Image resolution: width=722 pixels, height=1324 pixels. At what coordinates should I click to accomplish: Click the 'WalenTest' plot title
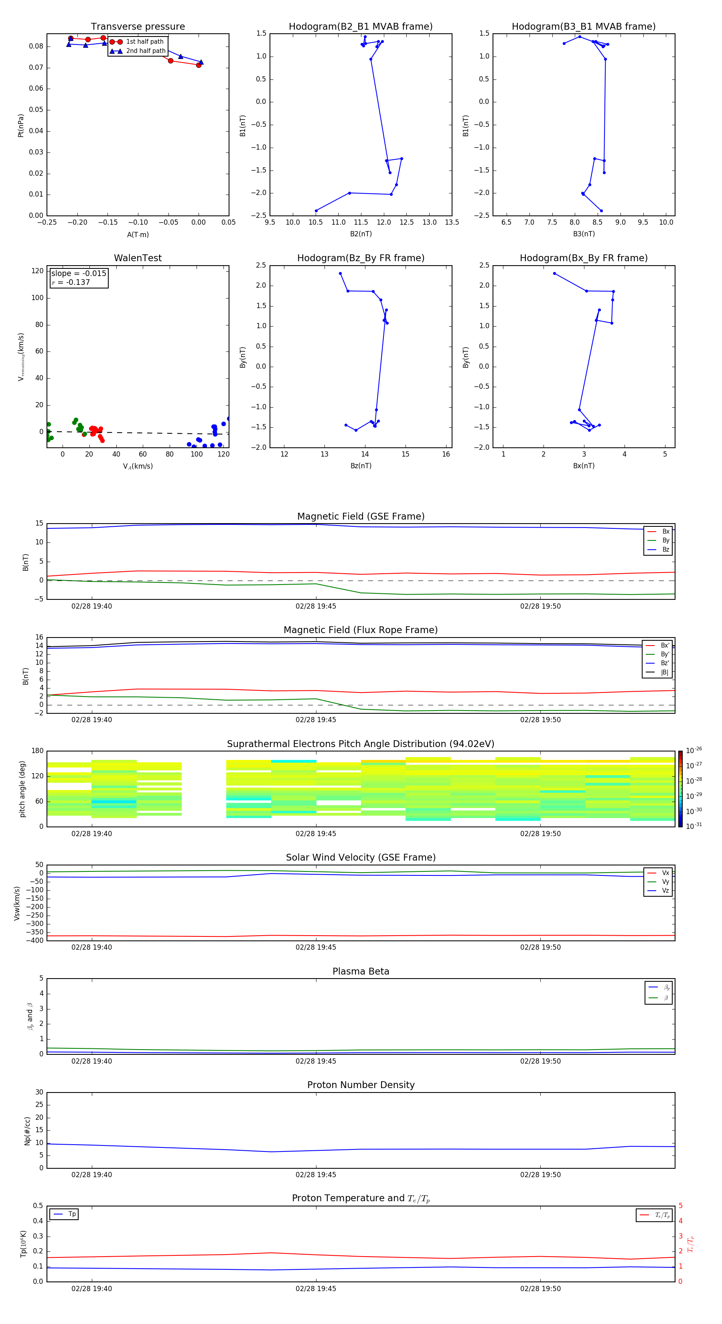click(x=138, y=258)
